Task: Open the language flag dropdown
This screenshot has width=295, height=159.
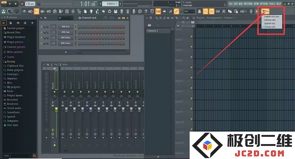Action: point(265,11)
